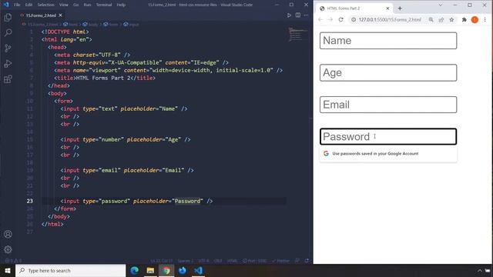This screenshot has width=493, height=277.
Task: Open Source Control in the activity bar
Action: click(8, 48)
